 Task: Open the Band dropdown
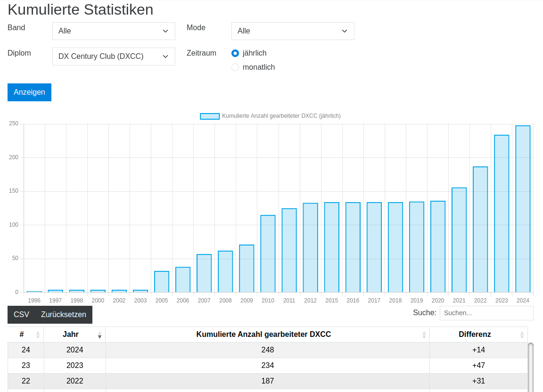click(x=114, y=31)
